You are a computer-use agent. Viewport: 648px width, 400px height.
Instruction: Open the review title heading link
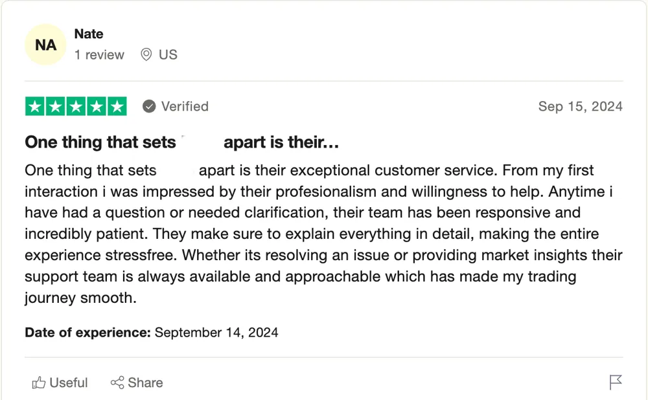tap(181, 142)
